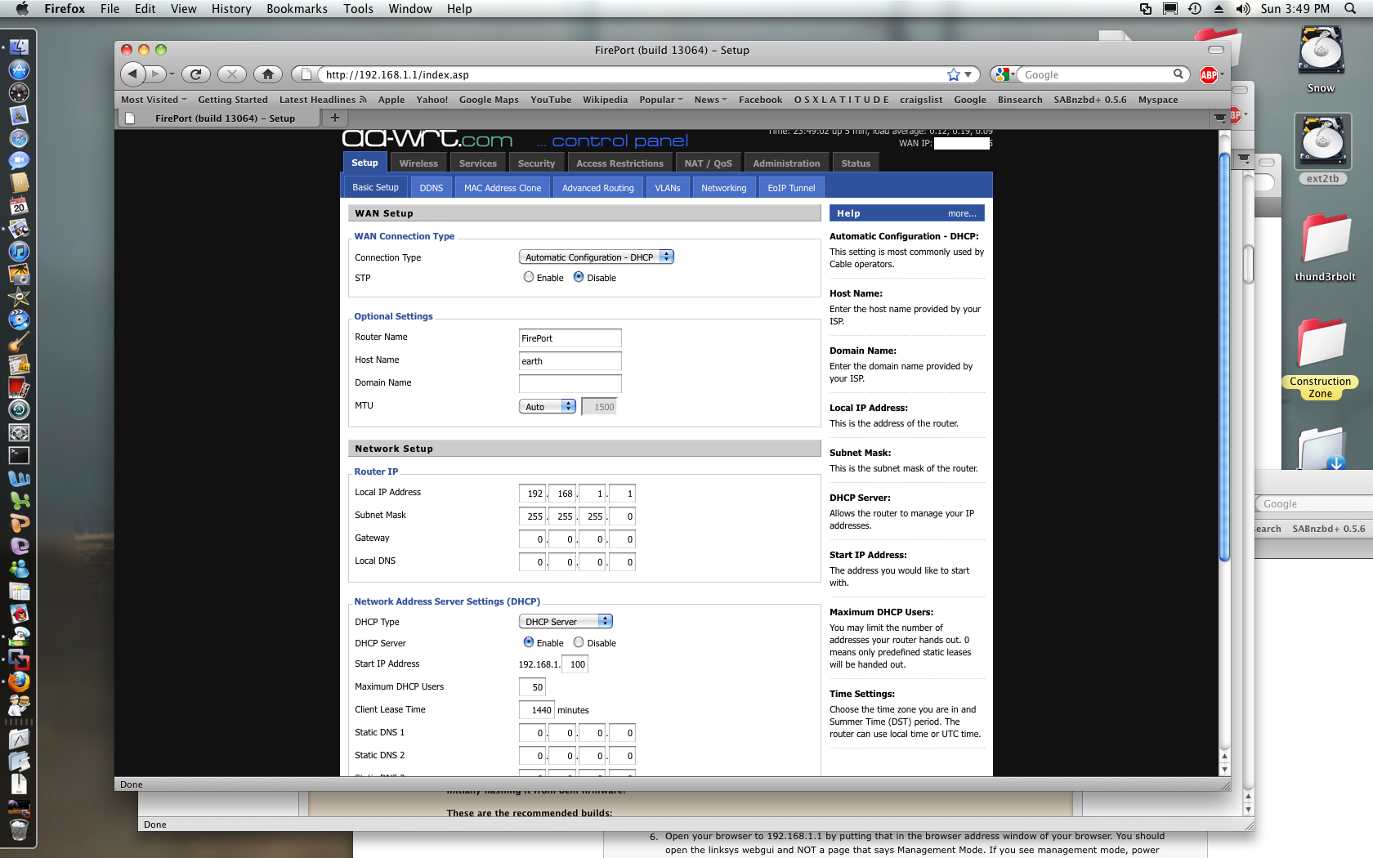1373x858 pixels.
Task: Click the Router Name input field
Action: 570,338
